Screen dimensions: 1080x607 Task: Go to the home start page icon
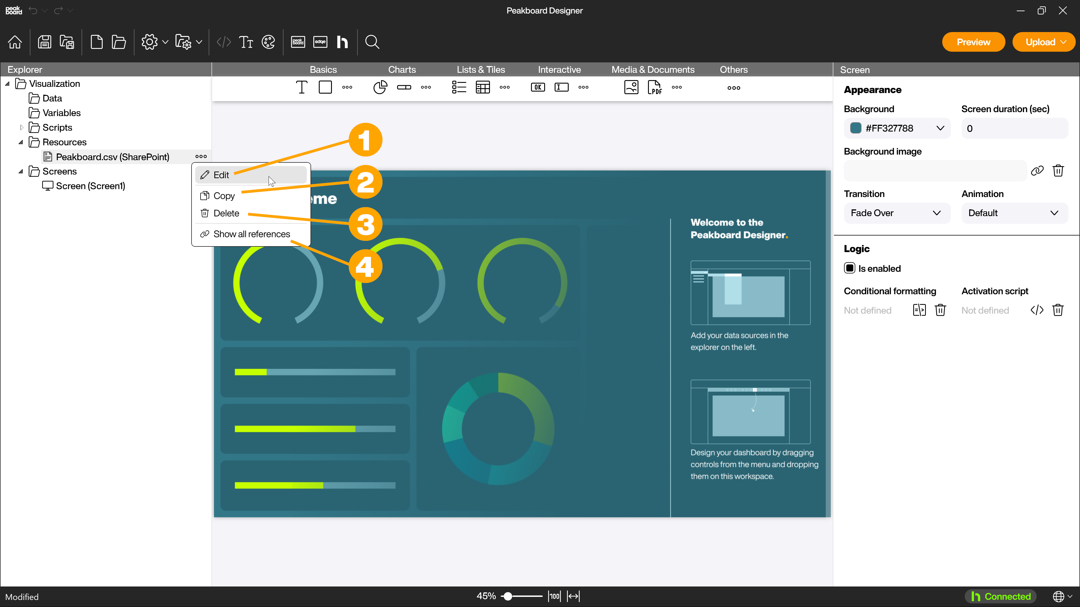click(x=15, y=42)
